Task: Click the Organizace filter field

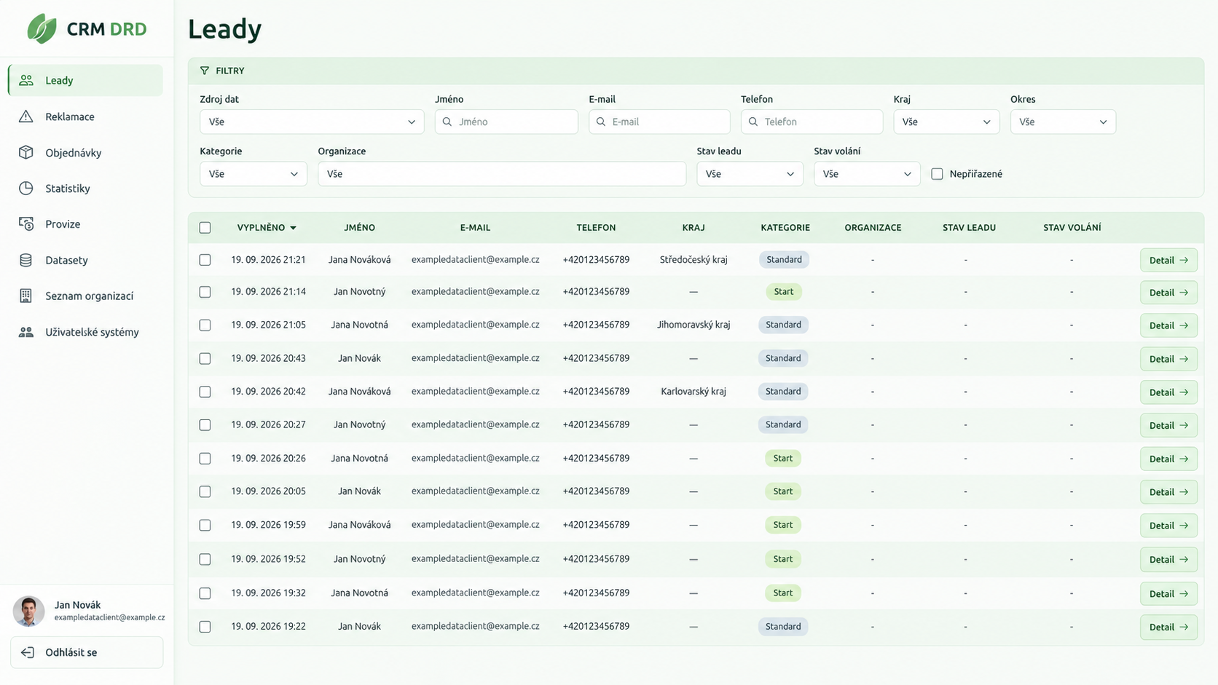Action: tap(502, 174)
